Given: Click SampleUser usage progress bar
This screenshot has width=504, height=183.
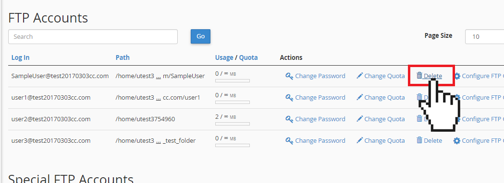Looking at the screenshot, I should (233, 81).
